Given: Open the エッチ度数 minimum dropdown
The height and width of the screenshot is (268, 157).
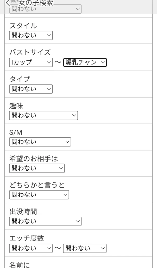Looking at the screenshot, I should [31, 248].
